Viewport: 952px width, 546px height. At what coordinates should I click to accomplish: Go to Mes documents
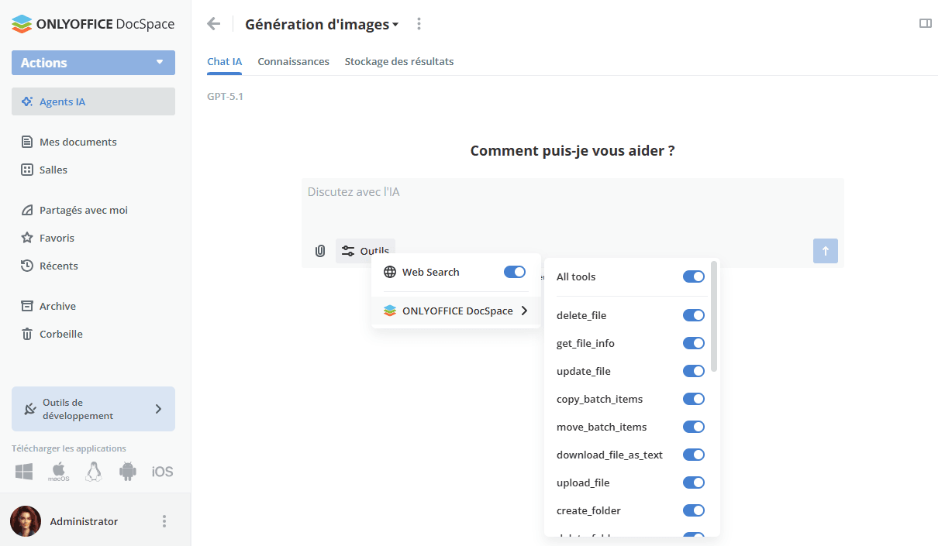78,142
